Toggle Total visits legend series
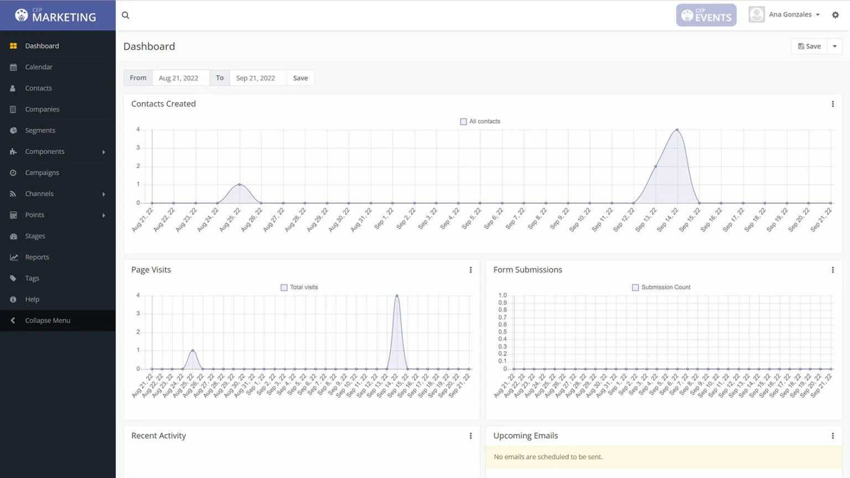This screenshot has width=850, height=478. 284,288
